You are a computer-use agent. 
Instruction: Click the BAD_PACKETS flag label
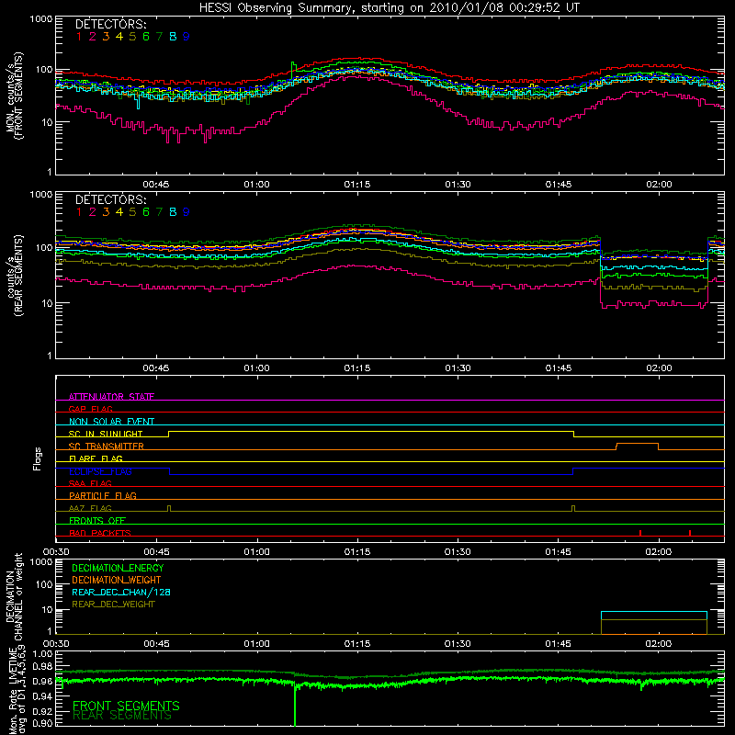click(x=100, y=533)
